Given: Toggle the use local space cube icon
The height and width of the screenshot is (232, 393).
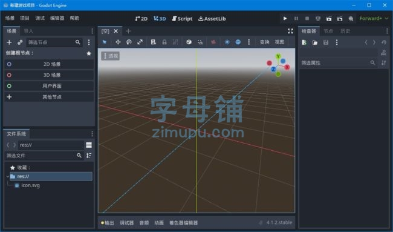Looking at the screenshot, I should pyautogui.click(x=189, y=42).
